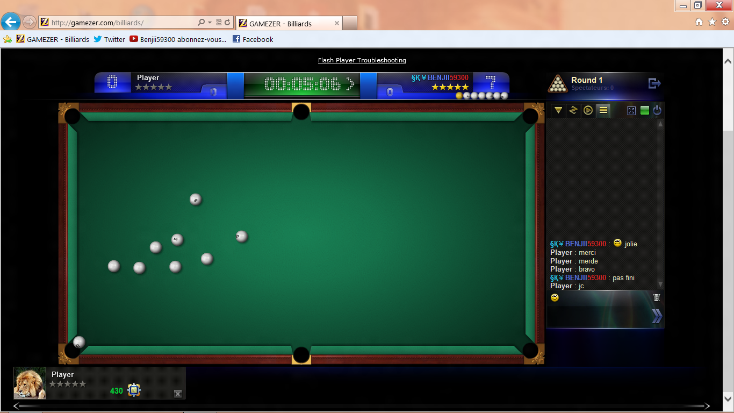The image size is (734, 413).
Task: Open the Twitter bookmark
Action: click(109, 39)
